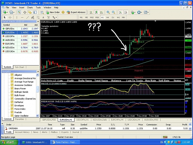Switch to bar chart icon
The width and height of the screenshot is (193, 145).
click(91, 12)
